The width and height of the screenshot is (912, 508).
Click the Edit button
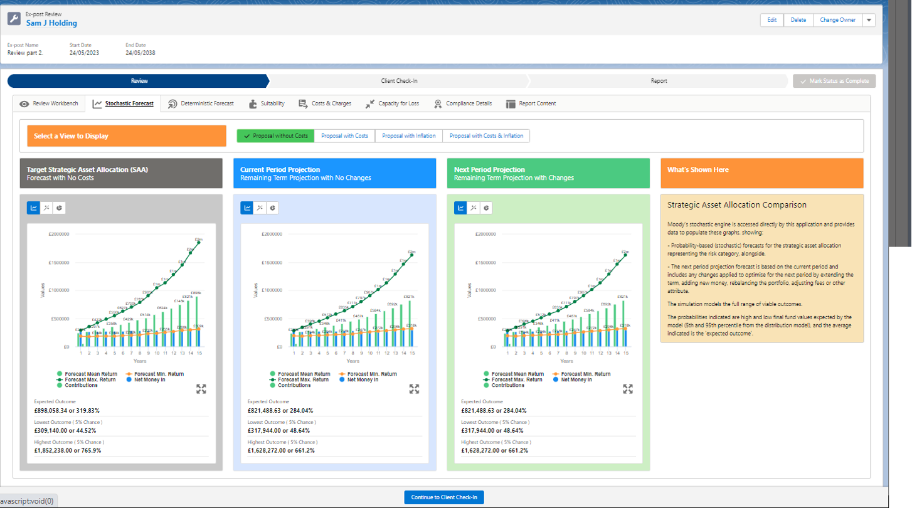pos(771,20)
